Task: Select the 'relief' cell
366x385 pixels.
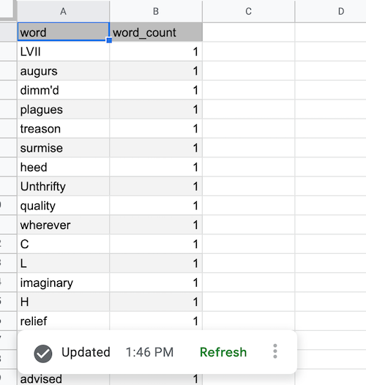Action: point(64,321)
